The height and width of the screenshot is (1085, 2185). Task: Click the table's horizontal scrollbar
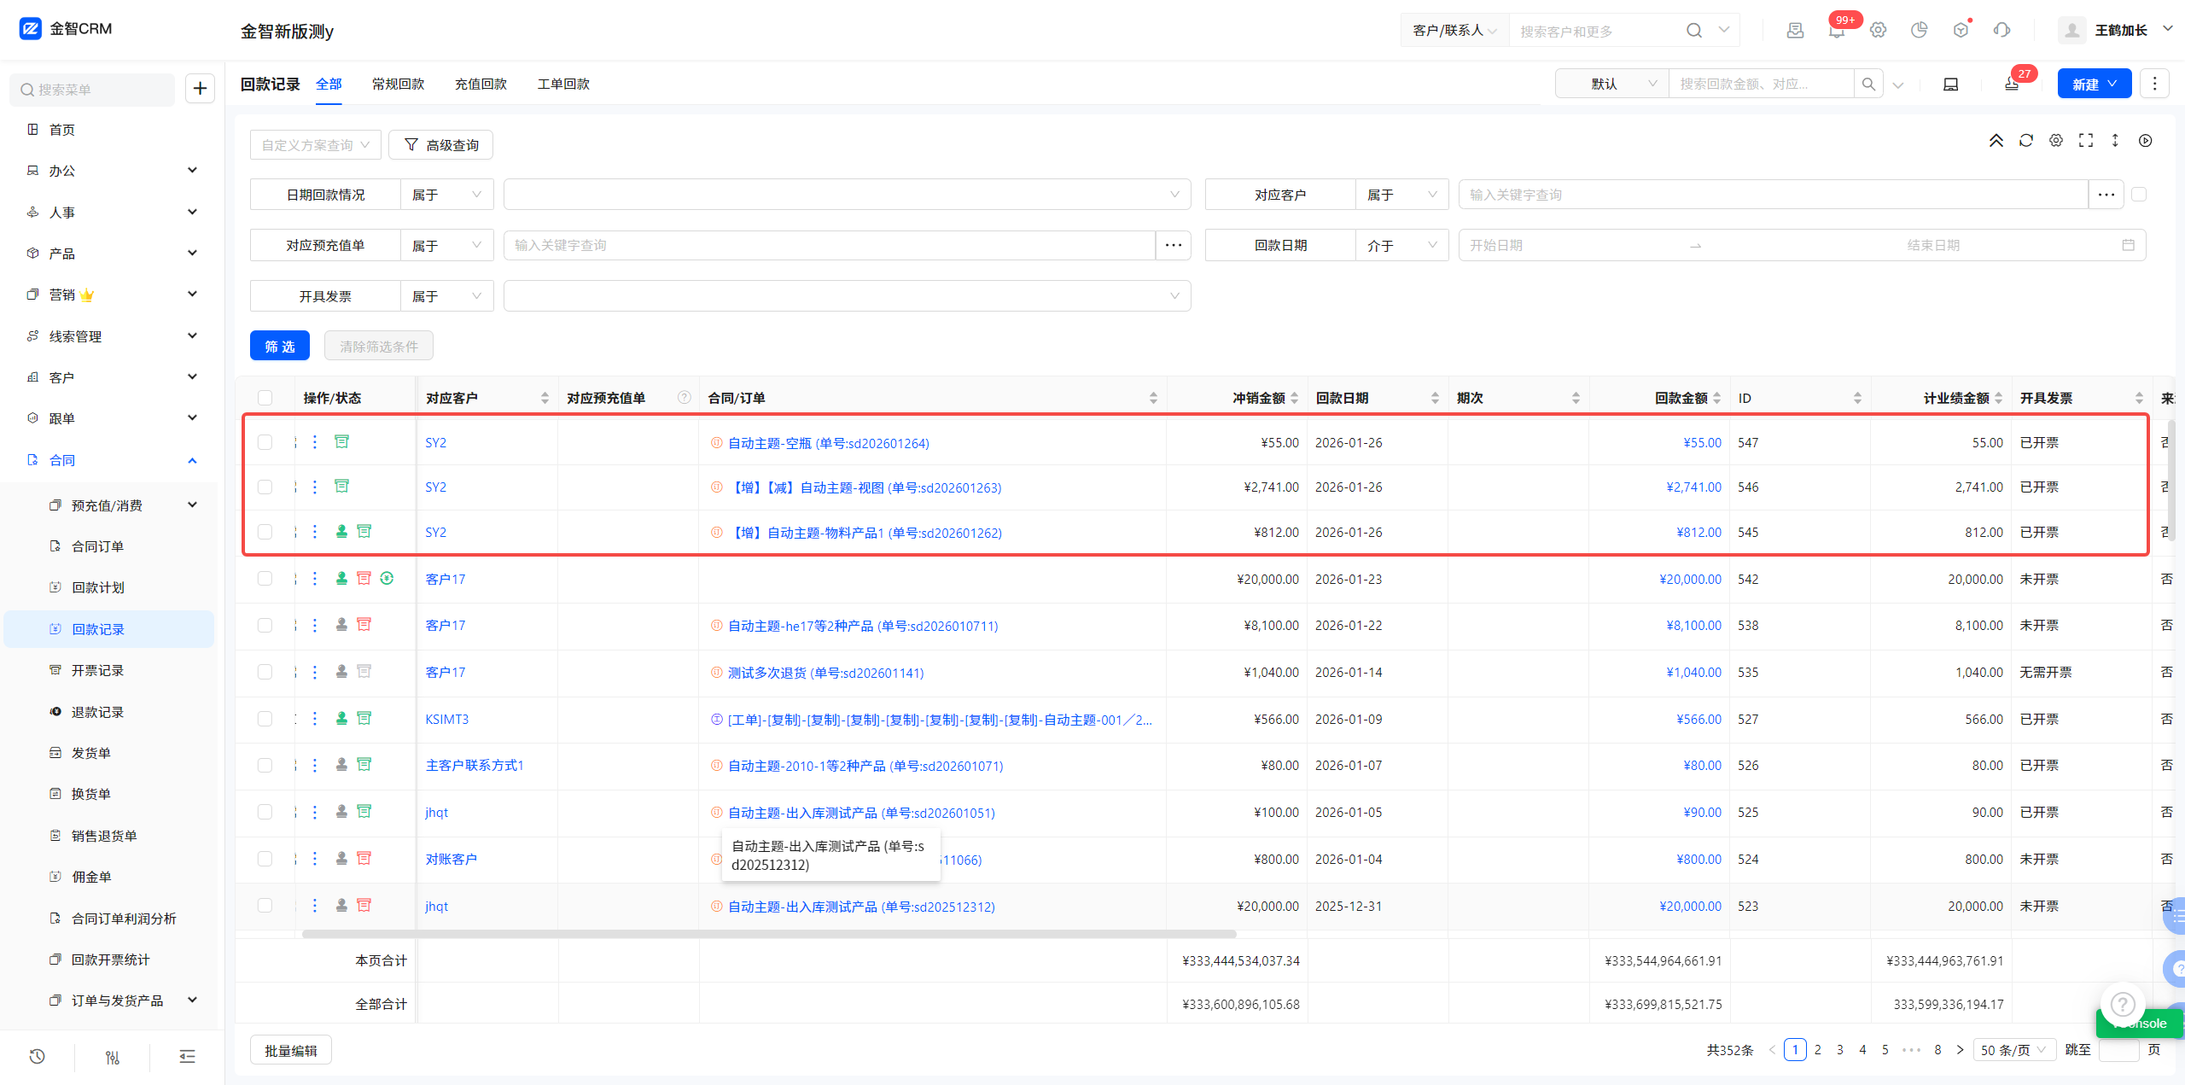tap(768, 934)
